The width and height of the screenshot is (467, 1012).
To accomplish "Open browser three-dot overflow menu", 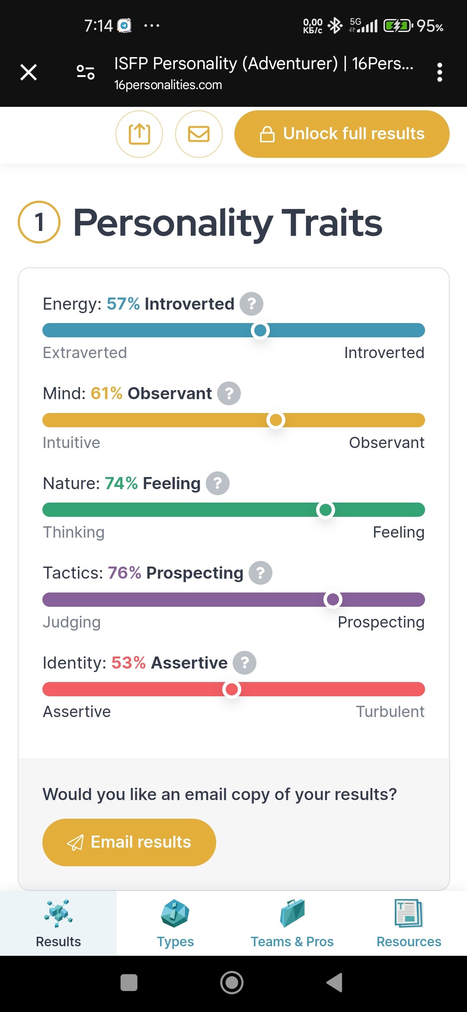I will (439, 72).
